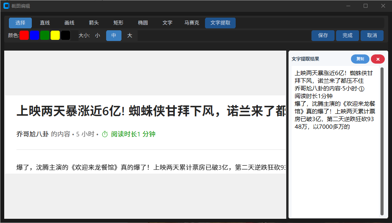
Task: Set size to 小 (small)
Action: click(x=97, y=36)
